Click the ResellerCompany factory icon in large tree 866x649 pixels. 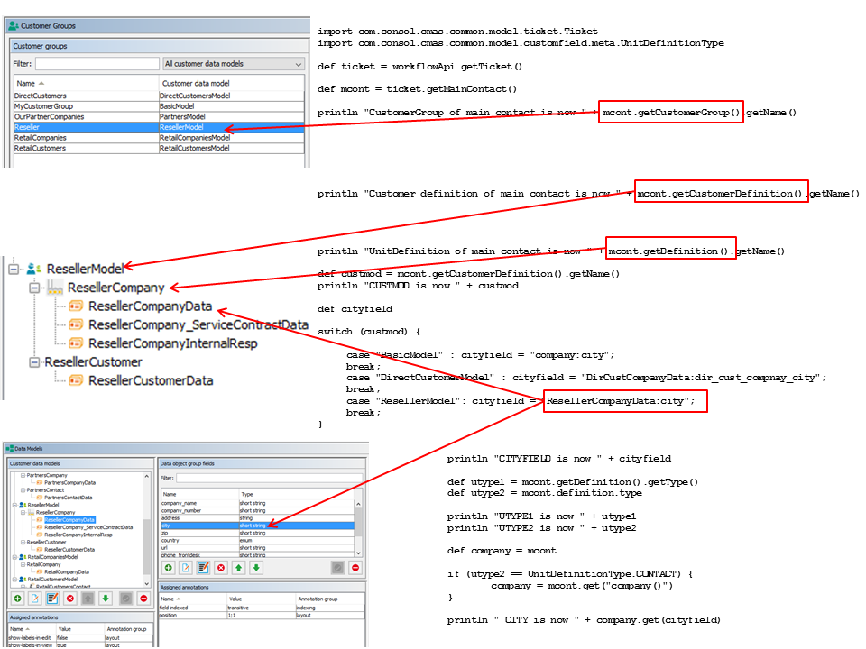pyautogui.click(x=54, y=288)
